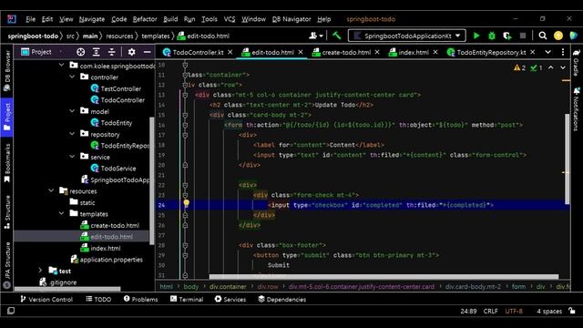Click the editor vertical scrollbar thumb
This screenshot has height=328, width=583.
click(567, 159)
